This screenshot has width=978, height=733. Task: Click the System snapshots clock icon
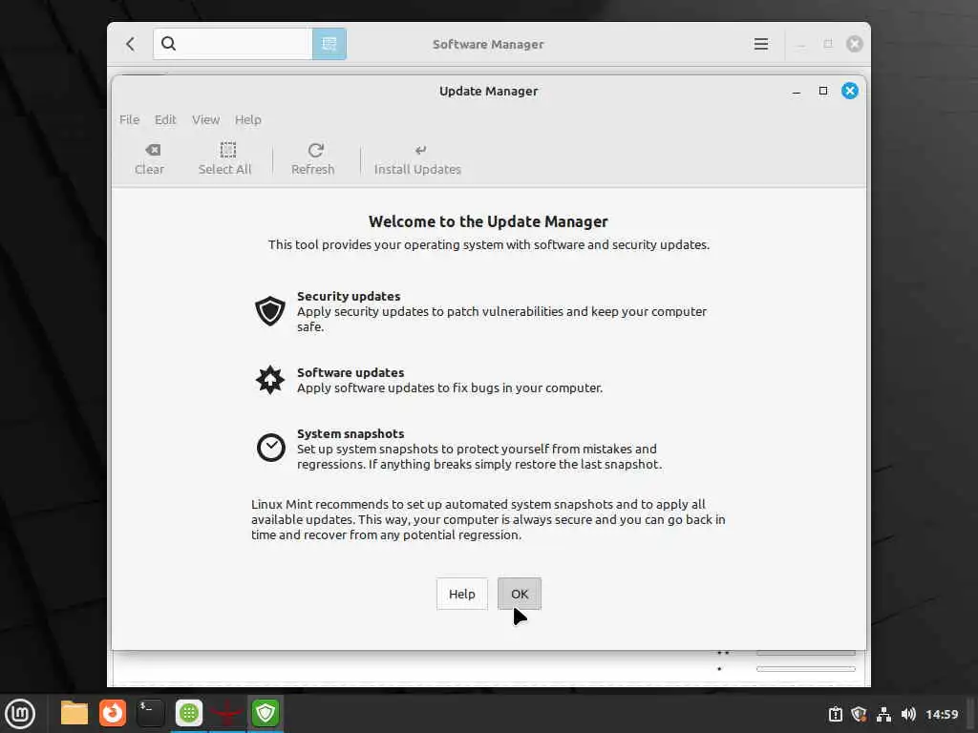[270, 448]
